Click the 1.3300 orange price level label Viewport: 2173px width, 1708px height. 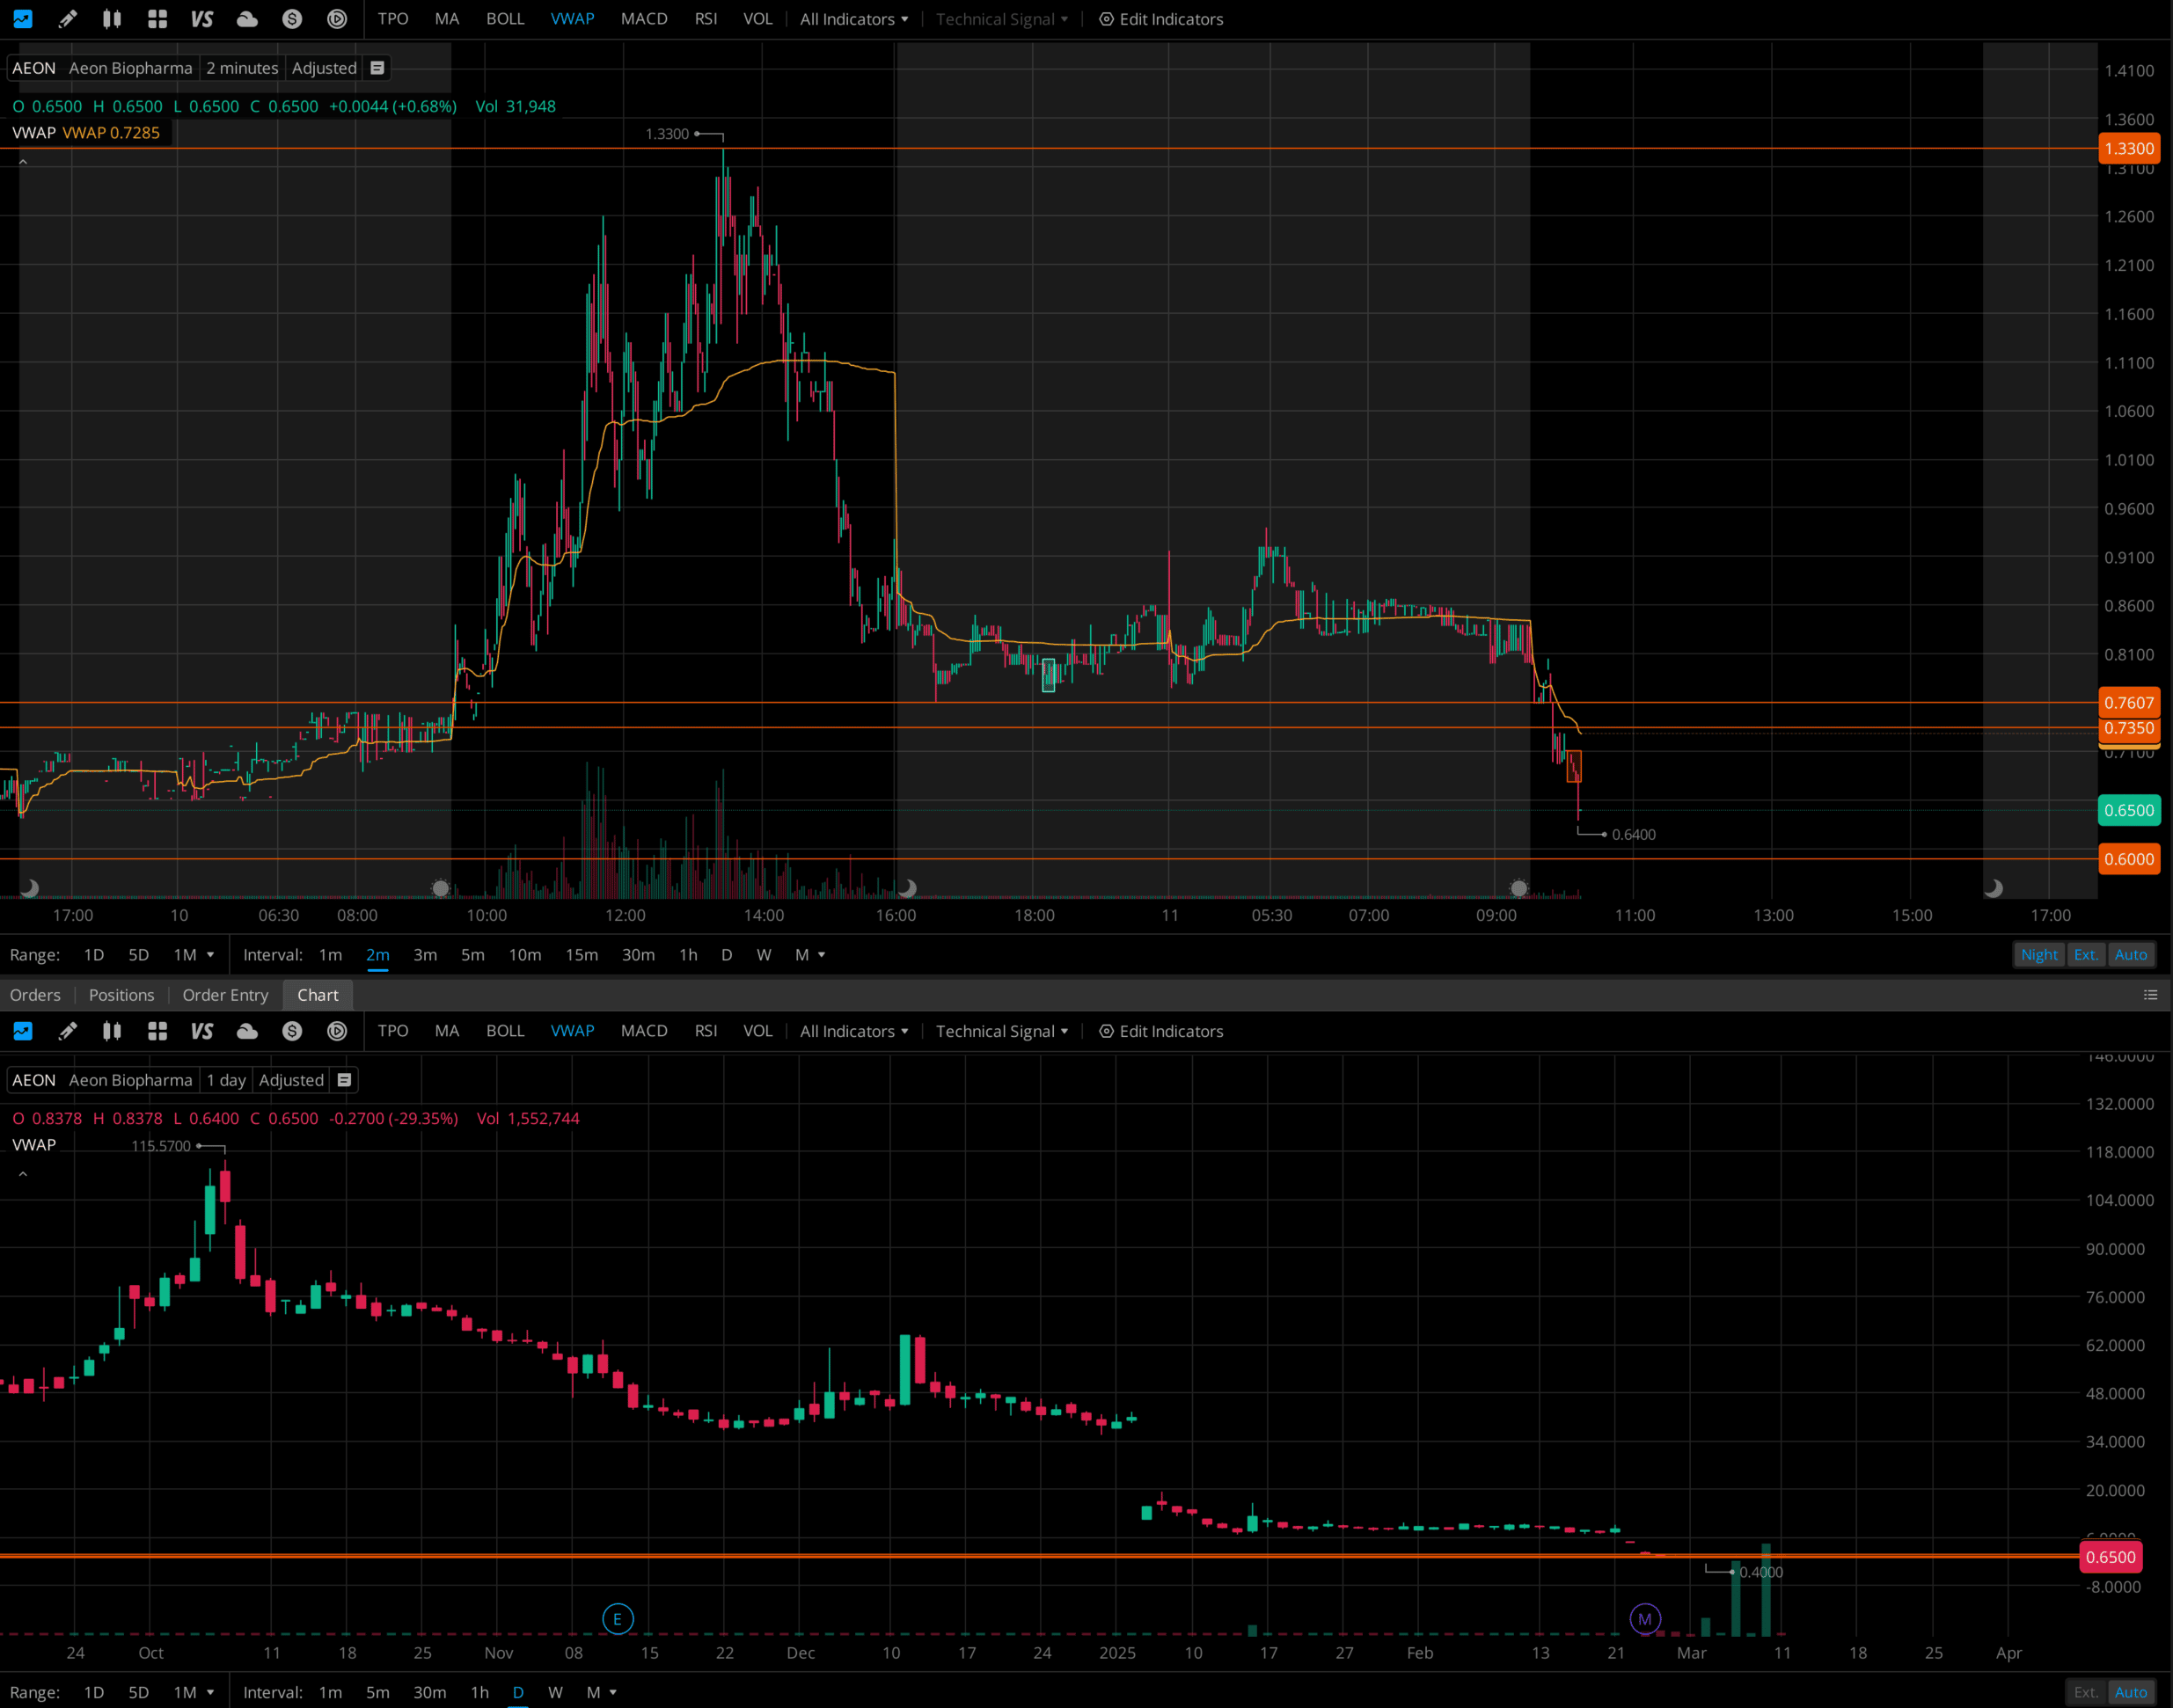(x=2128, y=149)
